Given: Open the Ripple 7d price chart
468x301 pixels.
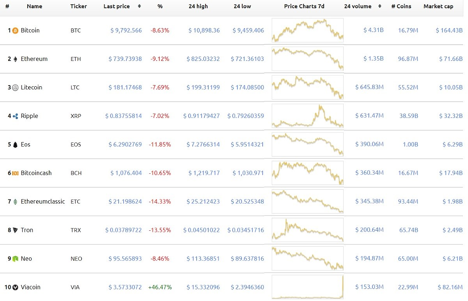Looking at the screenshot, I should click(307, 116).
